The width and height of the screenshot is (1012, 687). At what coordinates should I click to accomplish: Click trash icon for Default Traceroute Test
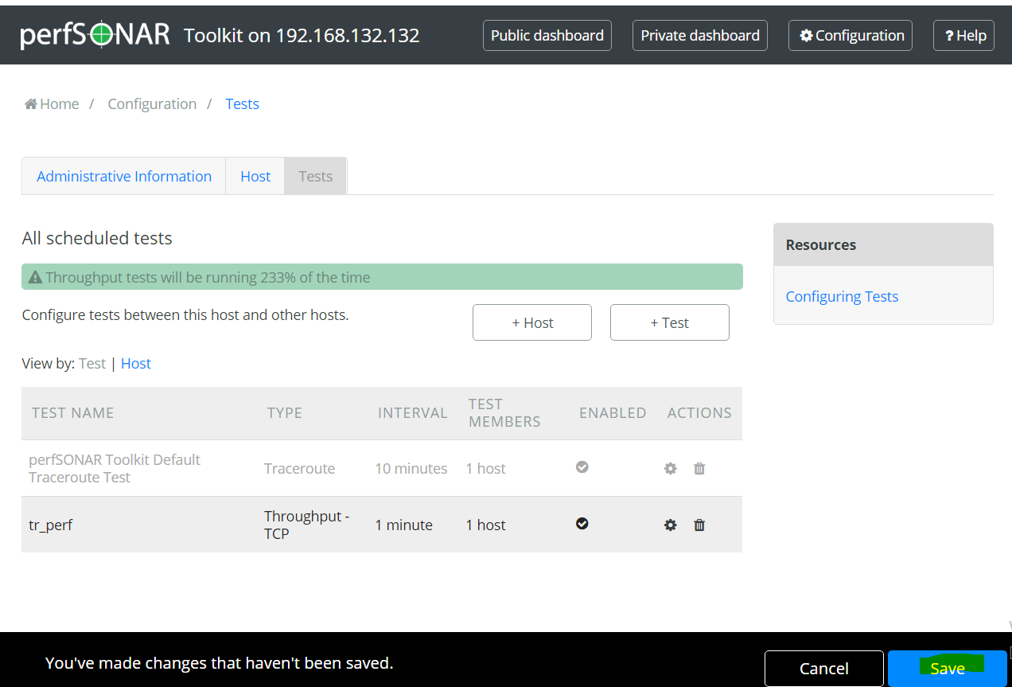point(699,468)
